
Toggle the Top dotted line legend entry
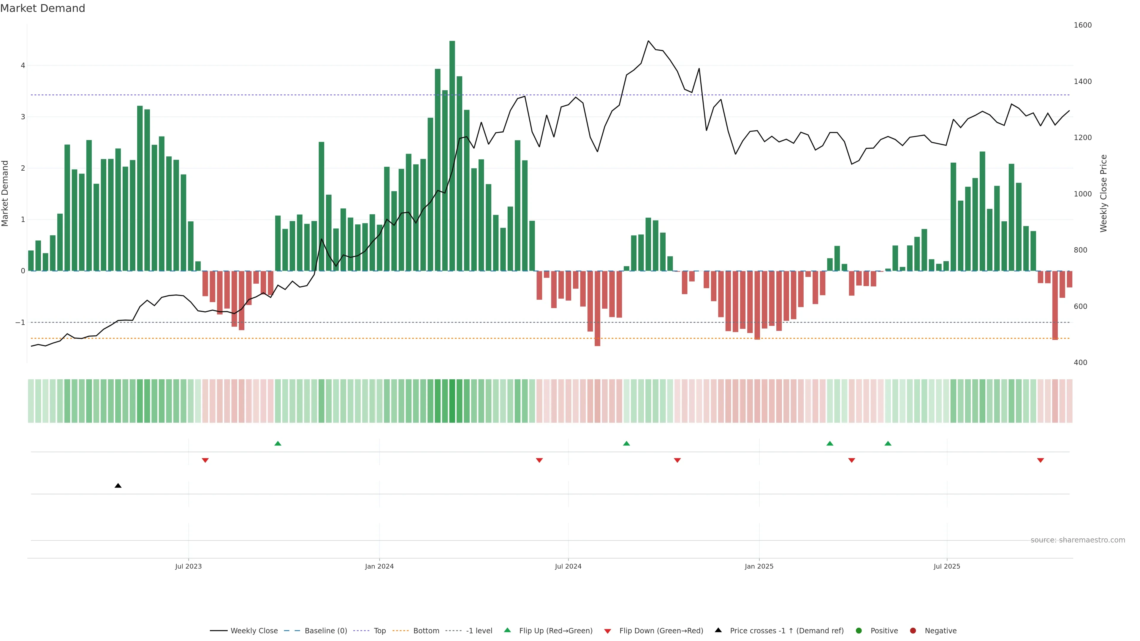(379, 631)
